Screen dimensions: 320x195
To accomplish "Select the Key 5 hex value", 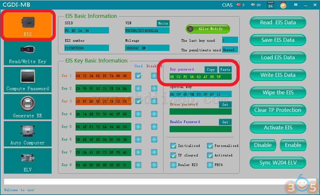I will pos(103,127).
